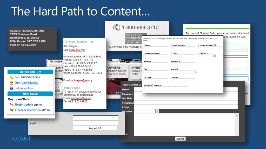Click the help icon beside State label

pyautogui.click(x=177, y=69)
